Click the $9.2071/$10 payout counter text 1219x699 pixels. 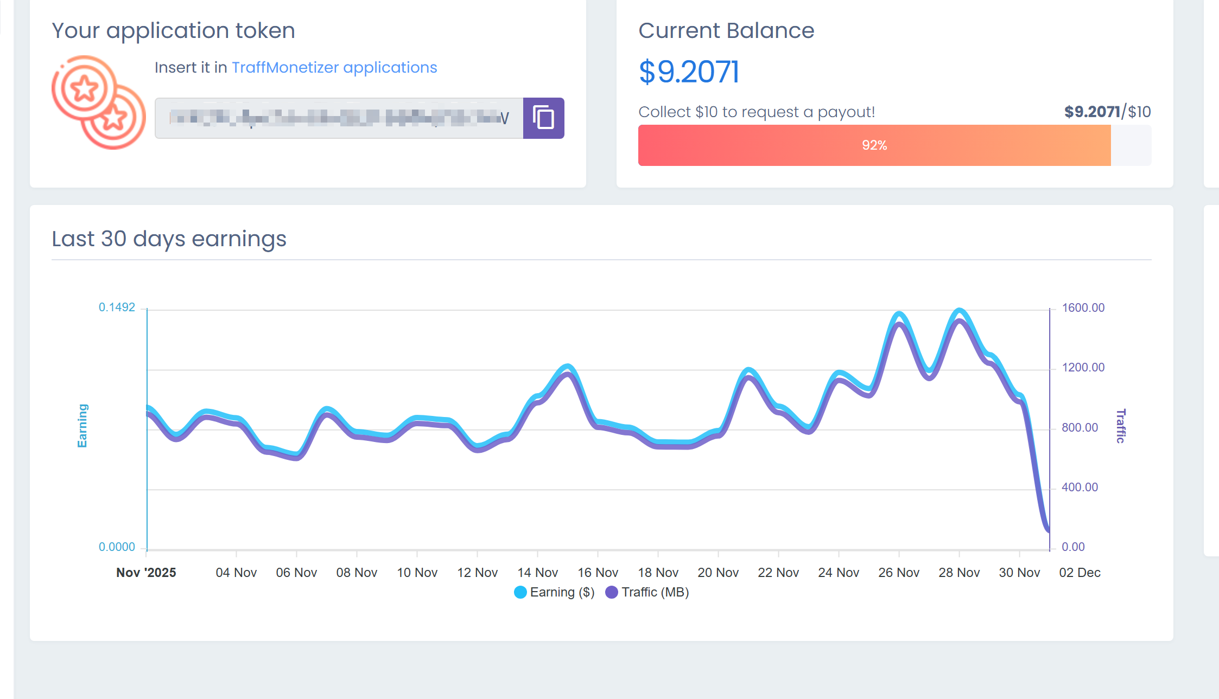click(1107, 112)
